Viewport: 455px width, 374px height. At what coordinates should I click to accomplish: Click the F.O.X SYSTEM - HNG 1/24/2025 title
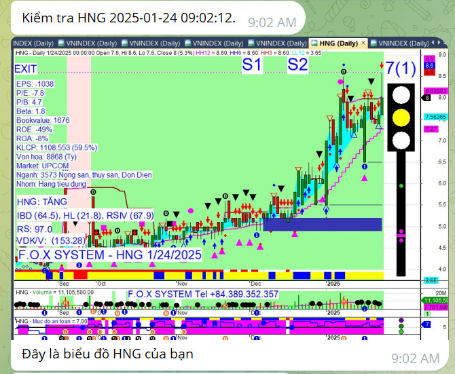point(110,255)
